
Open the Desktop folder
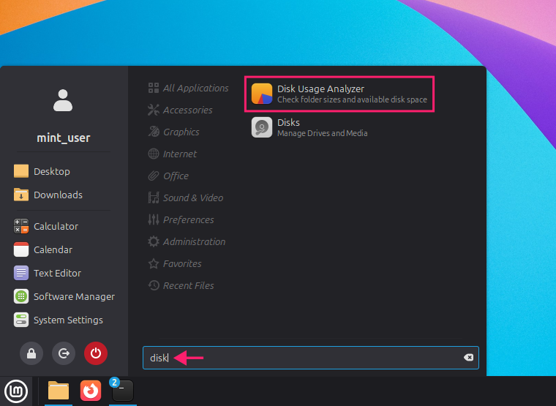tap(42, 171)
